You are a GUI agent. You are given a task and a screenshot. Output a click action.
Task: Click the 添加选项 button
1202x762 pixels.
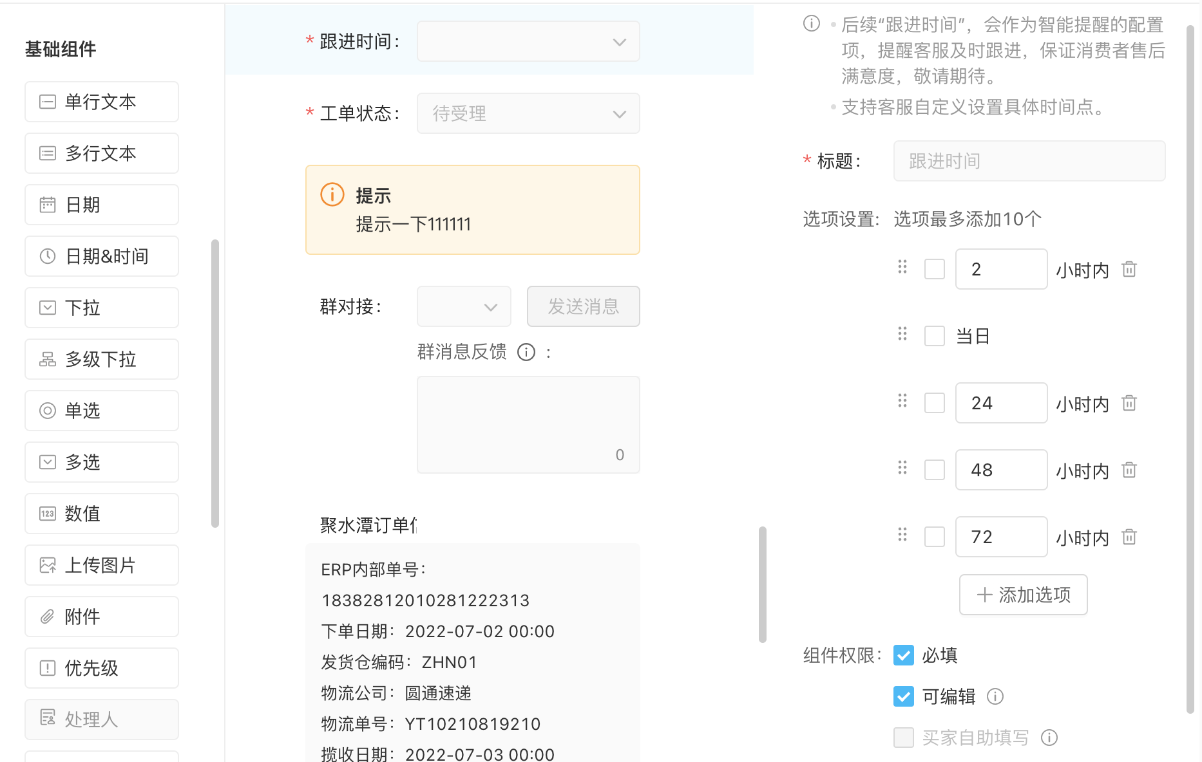tap(1024, 595)
